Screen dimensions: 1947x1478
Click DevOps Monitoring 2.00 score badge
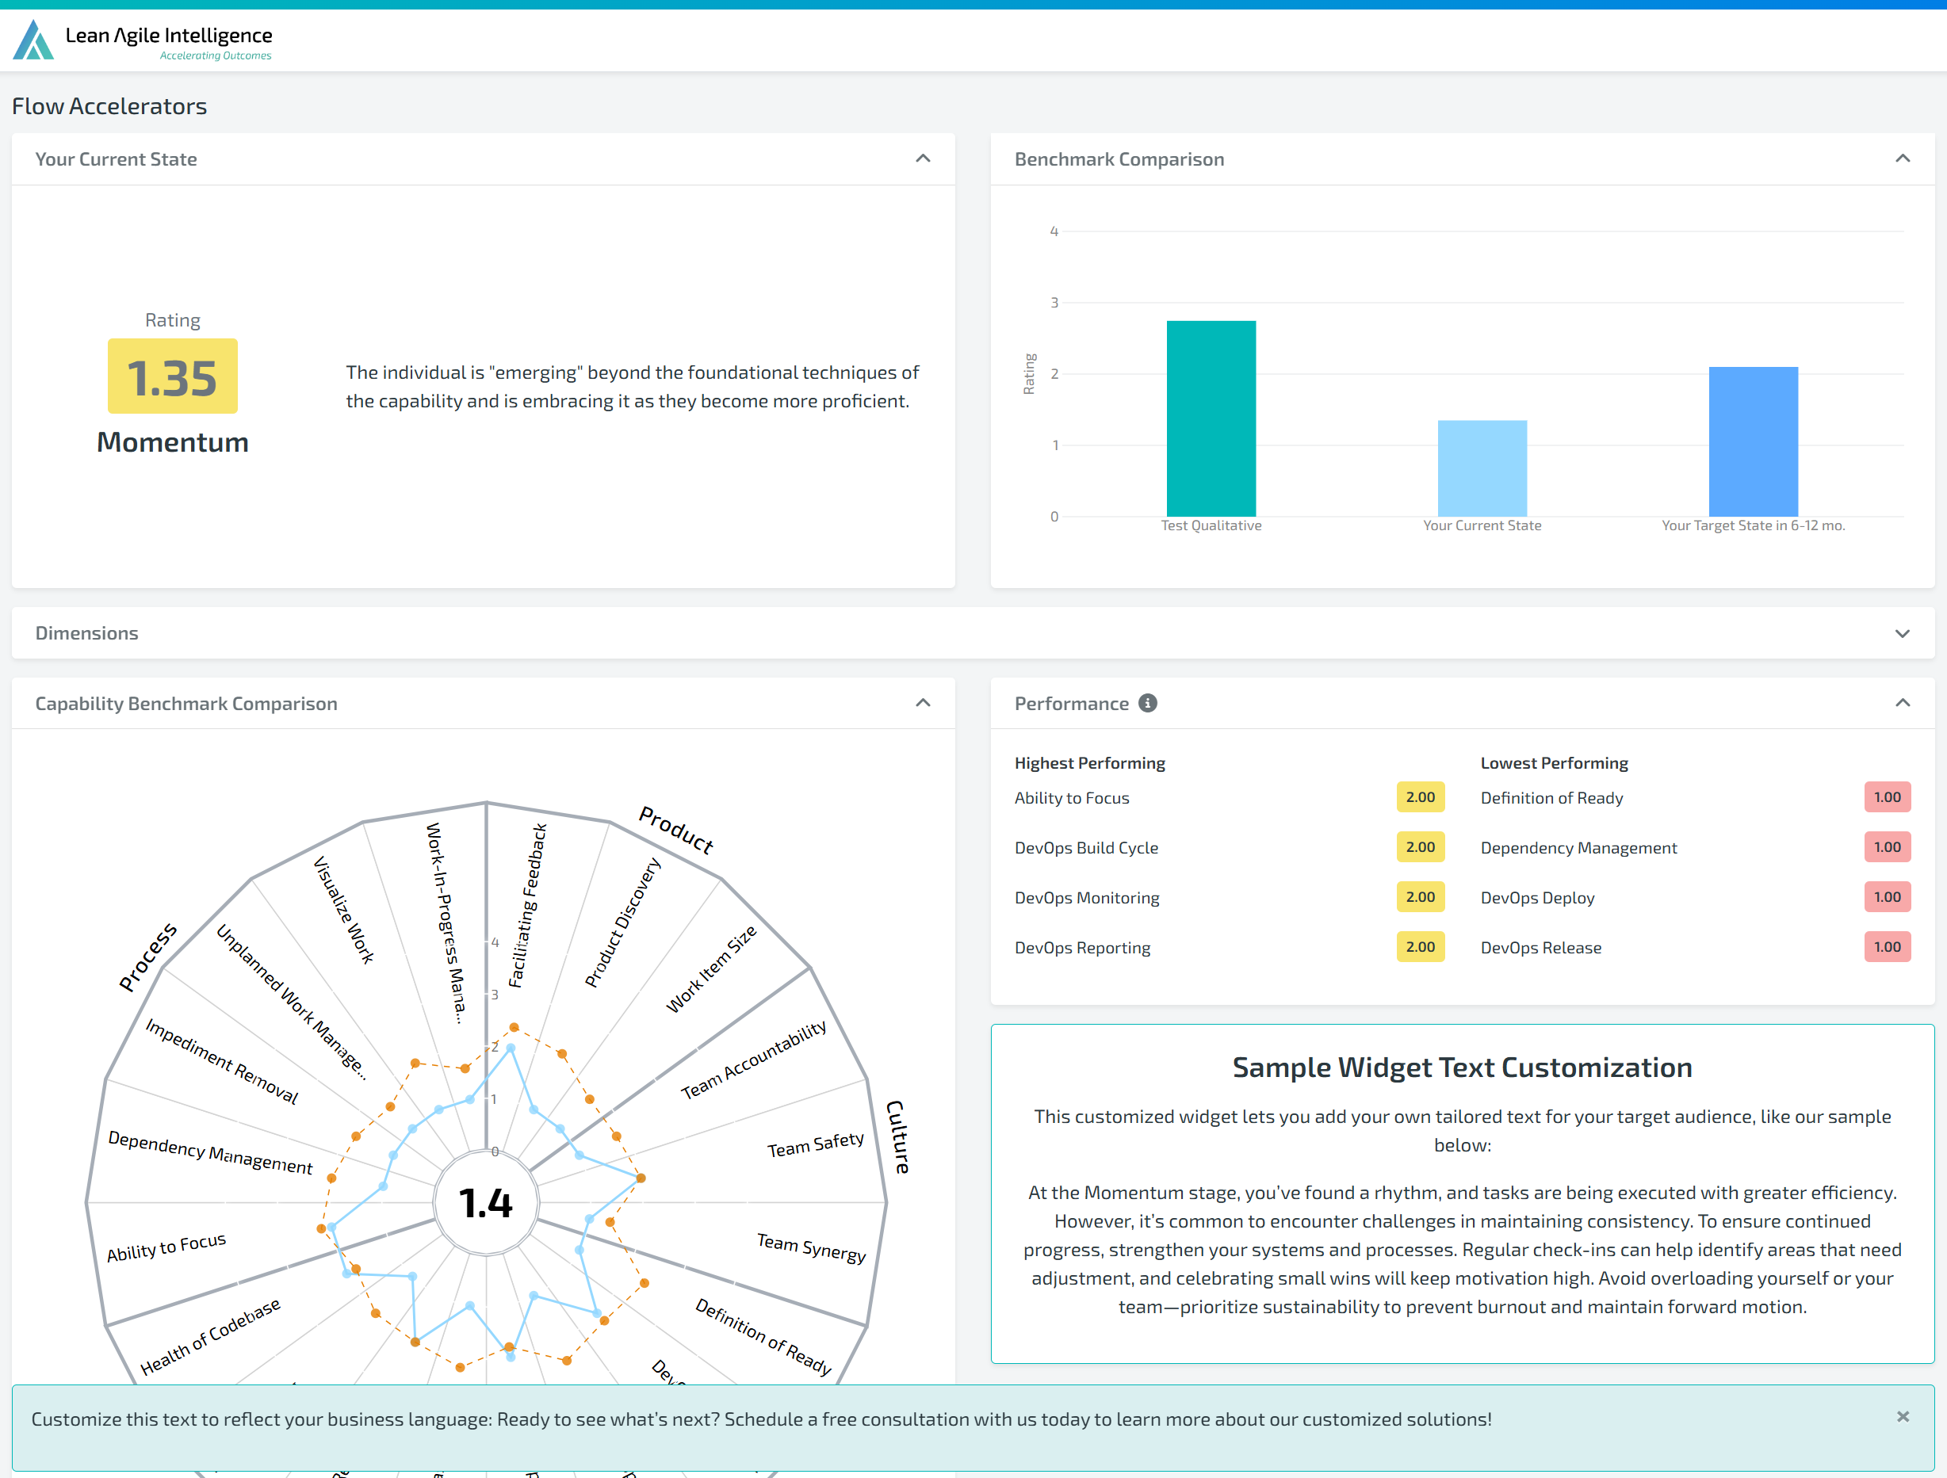(x=1421, y=897)
